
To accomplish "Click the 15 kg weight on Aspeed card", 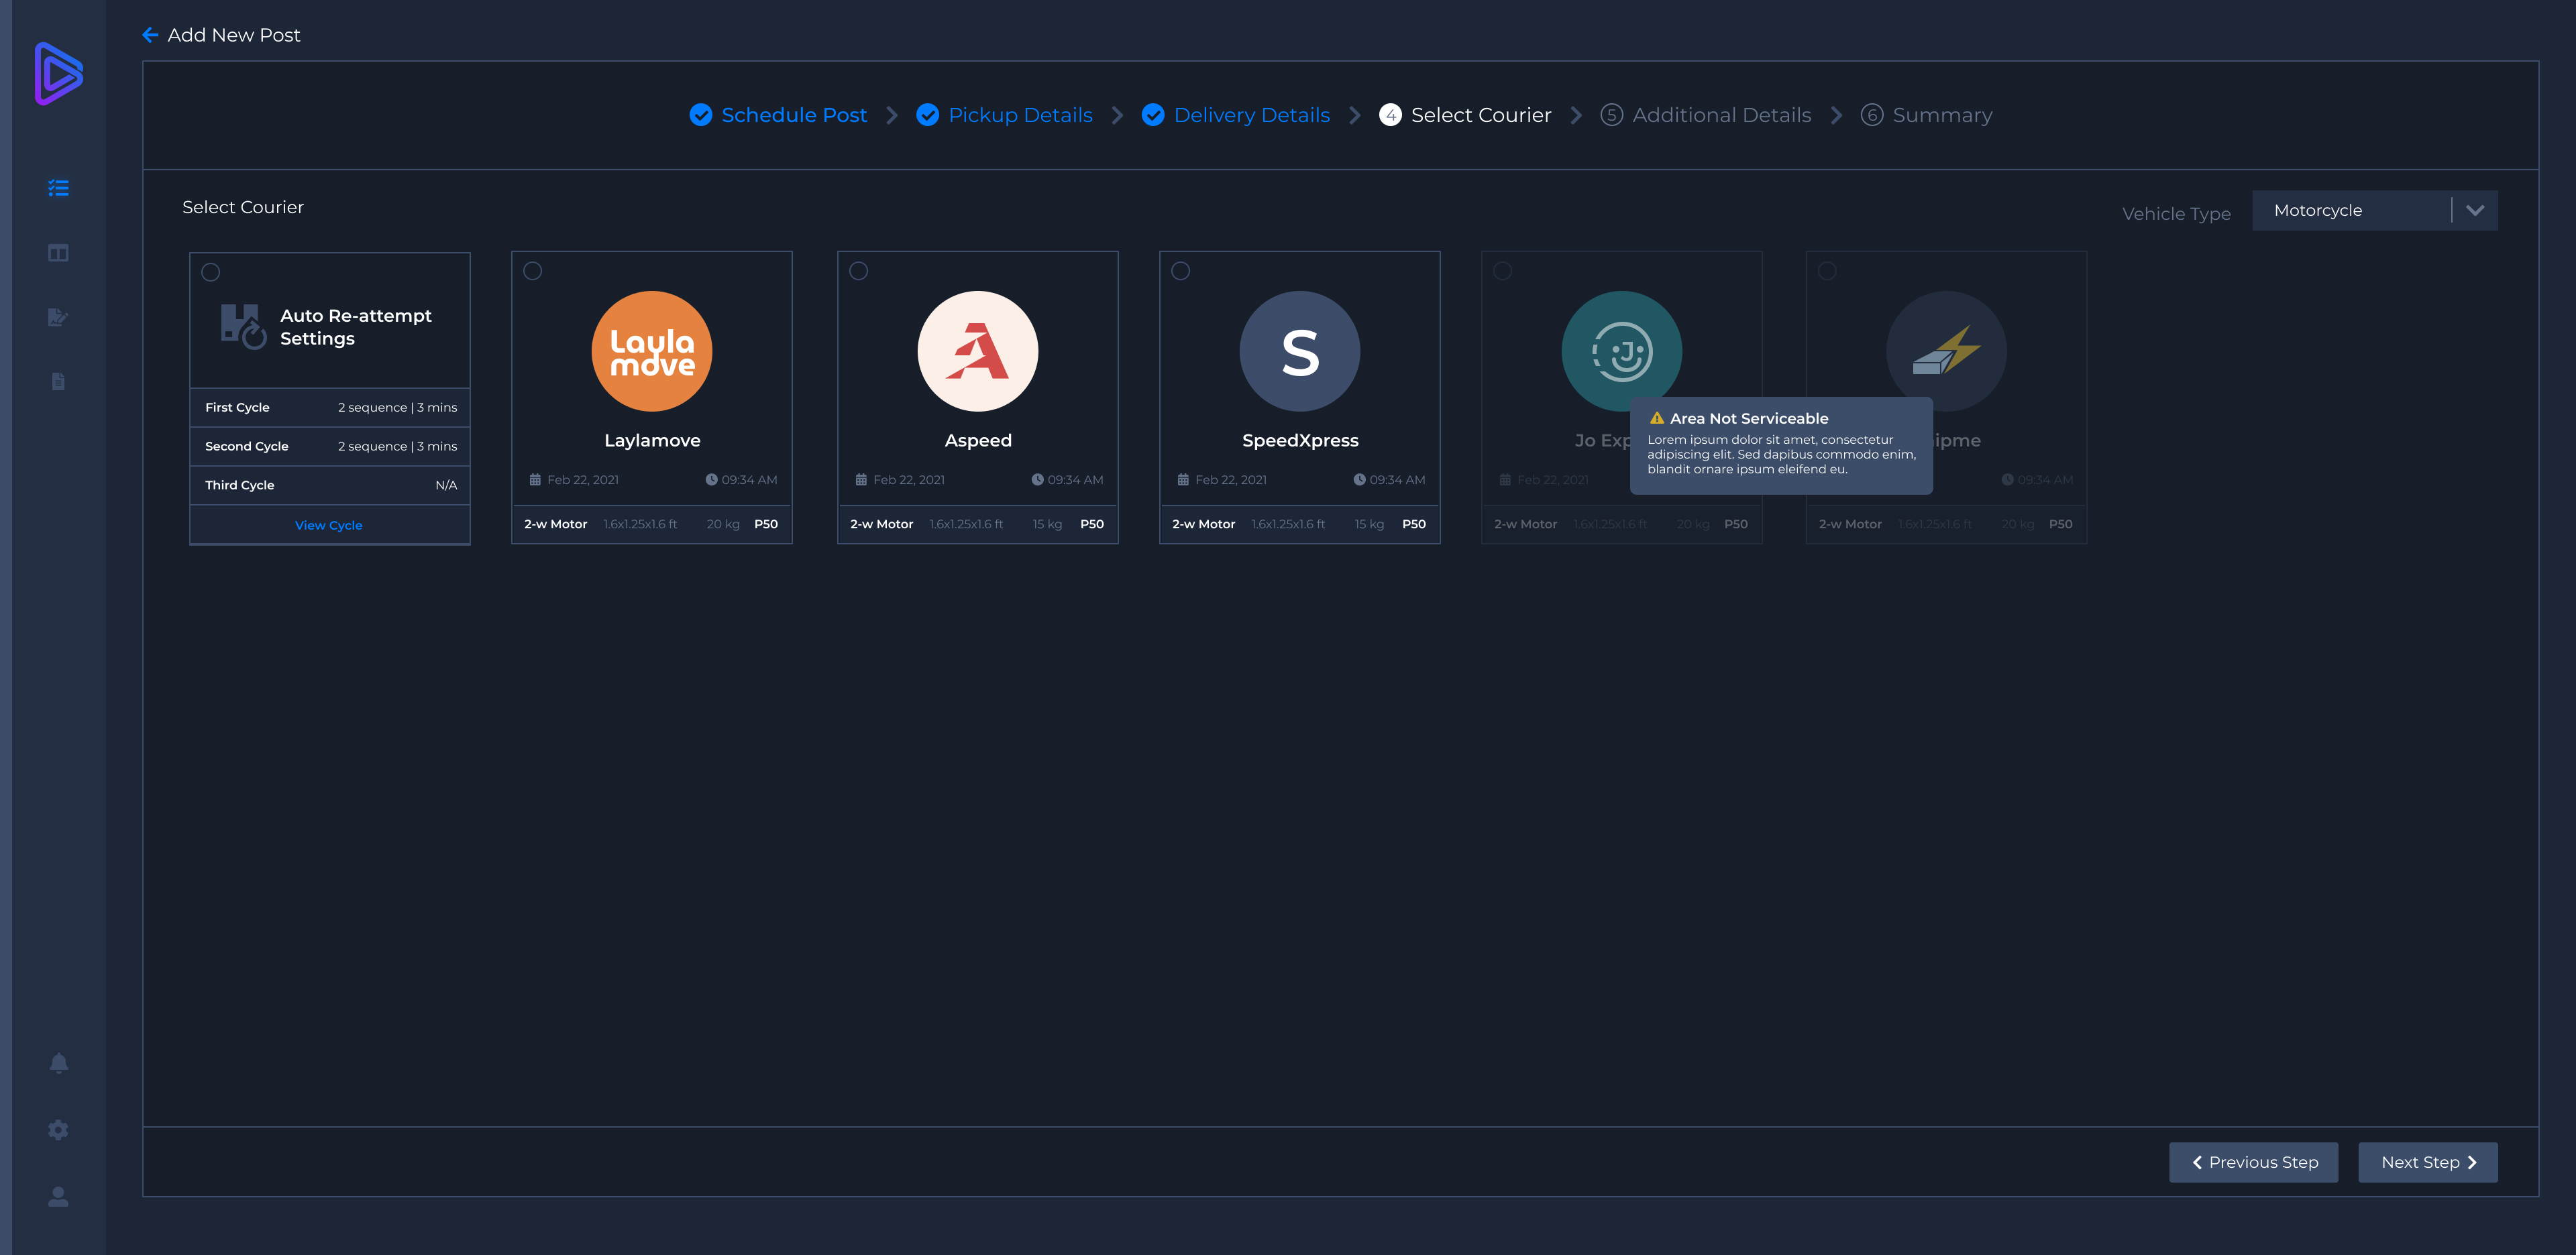I will click(1047, 524).
